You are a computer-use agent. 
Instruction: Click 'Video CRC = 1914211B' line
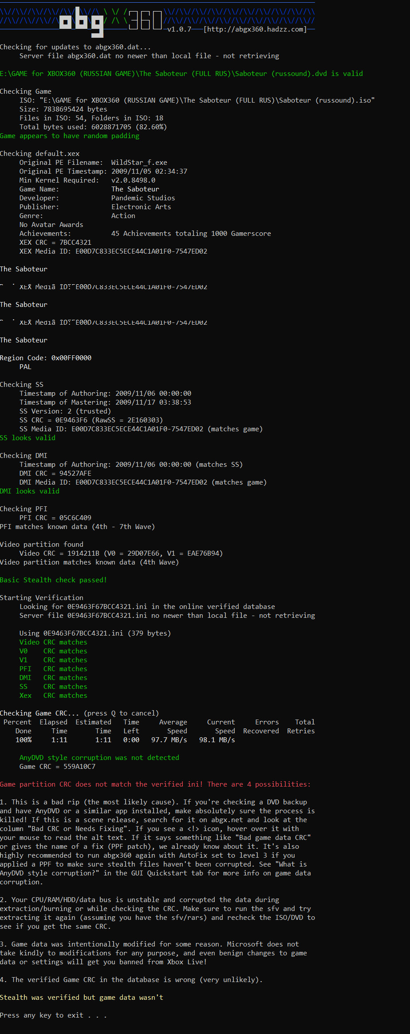pyautogui.click(x=121, y=553)
